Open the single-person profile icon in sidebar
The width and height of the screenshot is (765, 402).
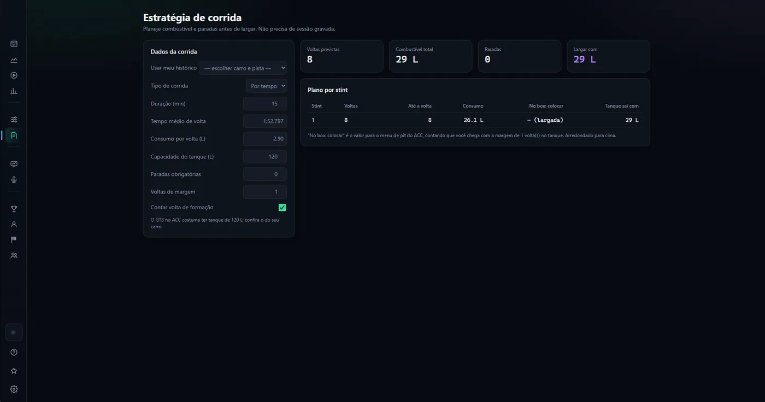pos(14,224)
